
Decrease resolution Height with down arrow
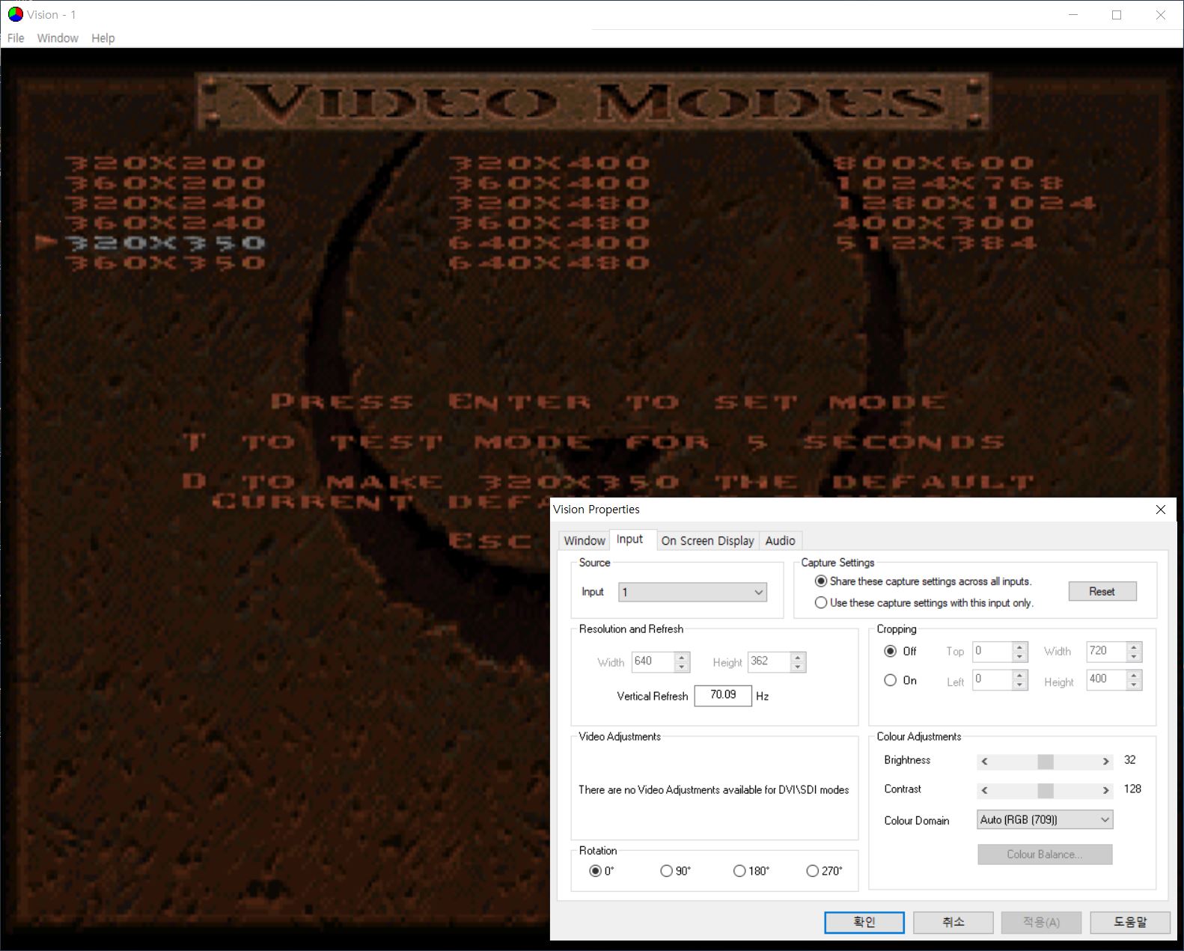pos(798,667)
